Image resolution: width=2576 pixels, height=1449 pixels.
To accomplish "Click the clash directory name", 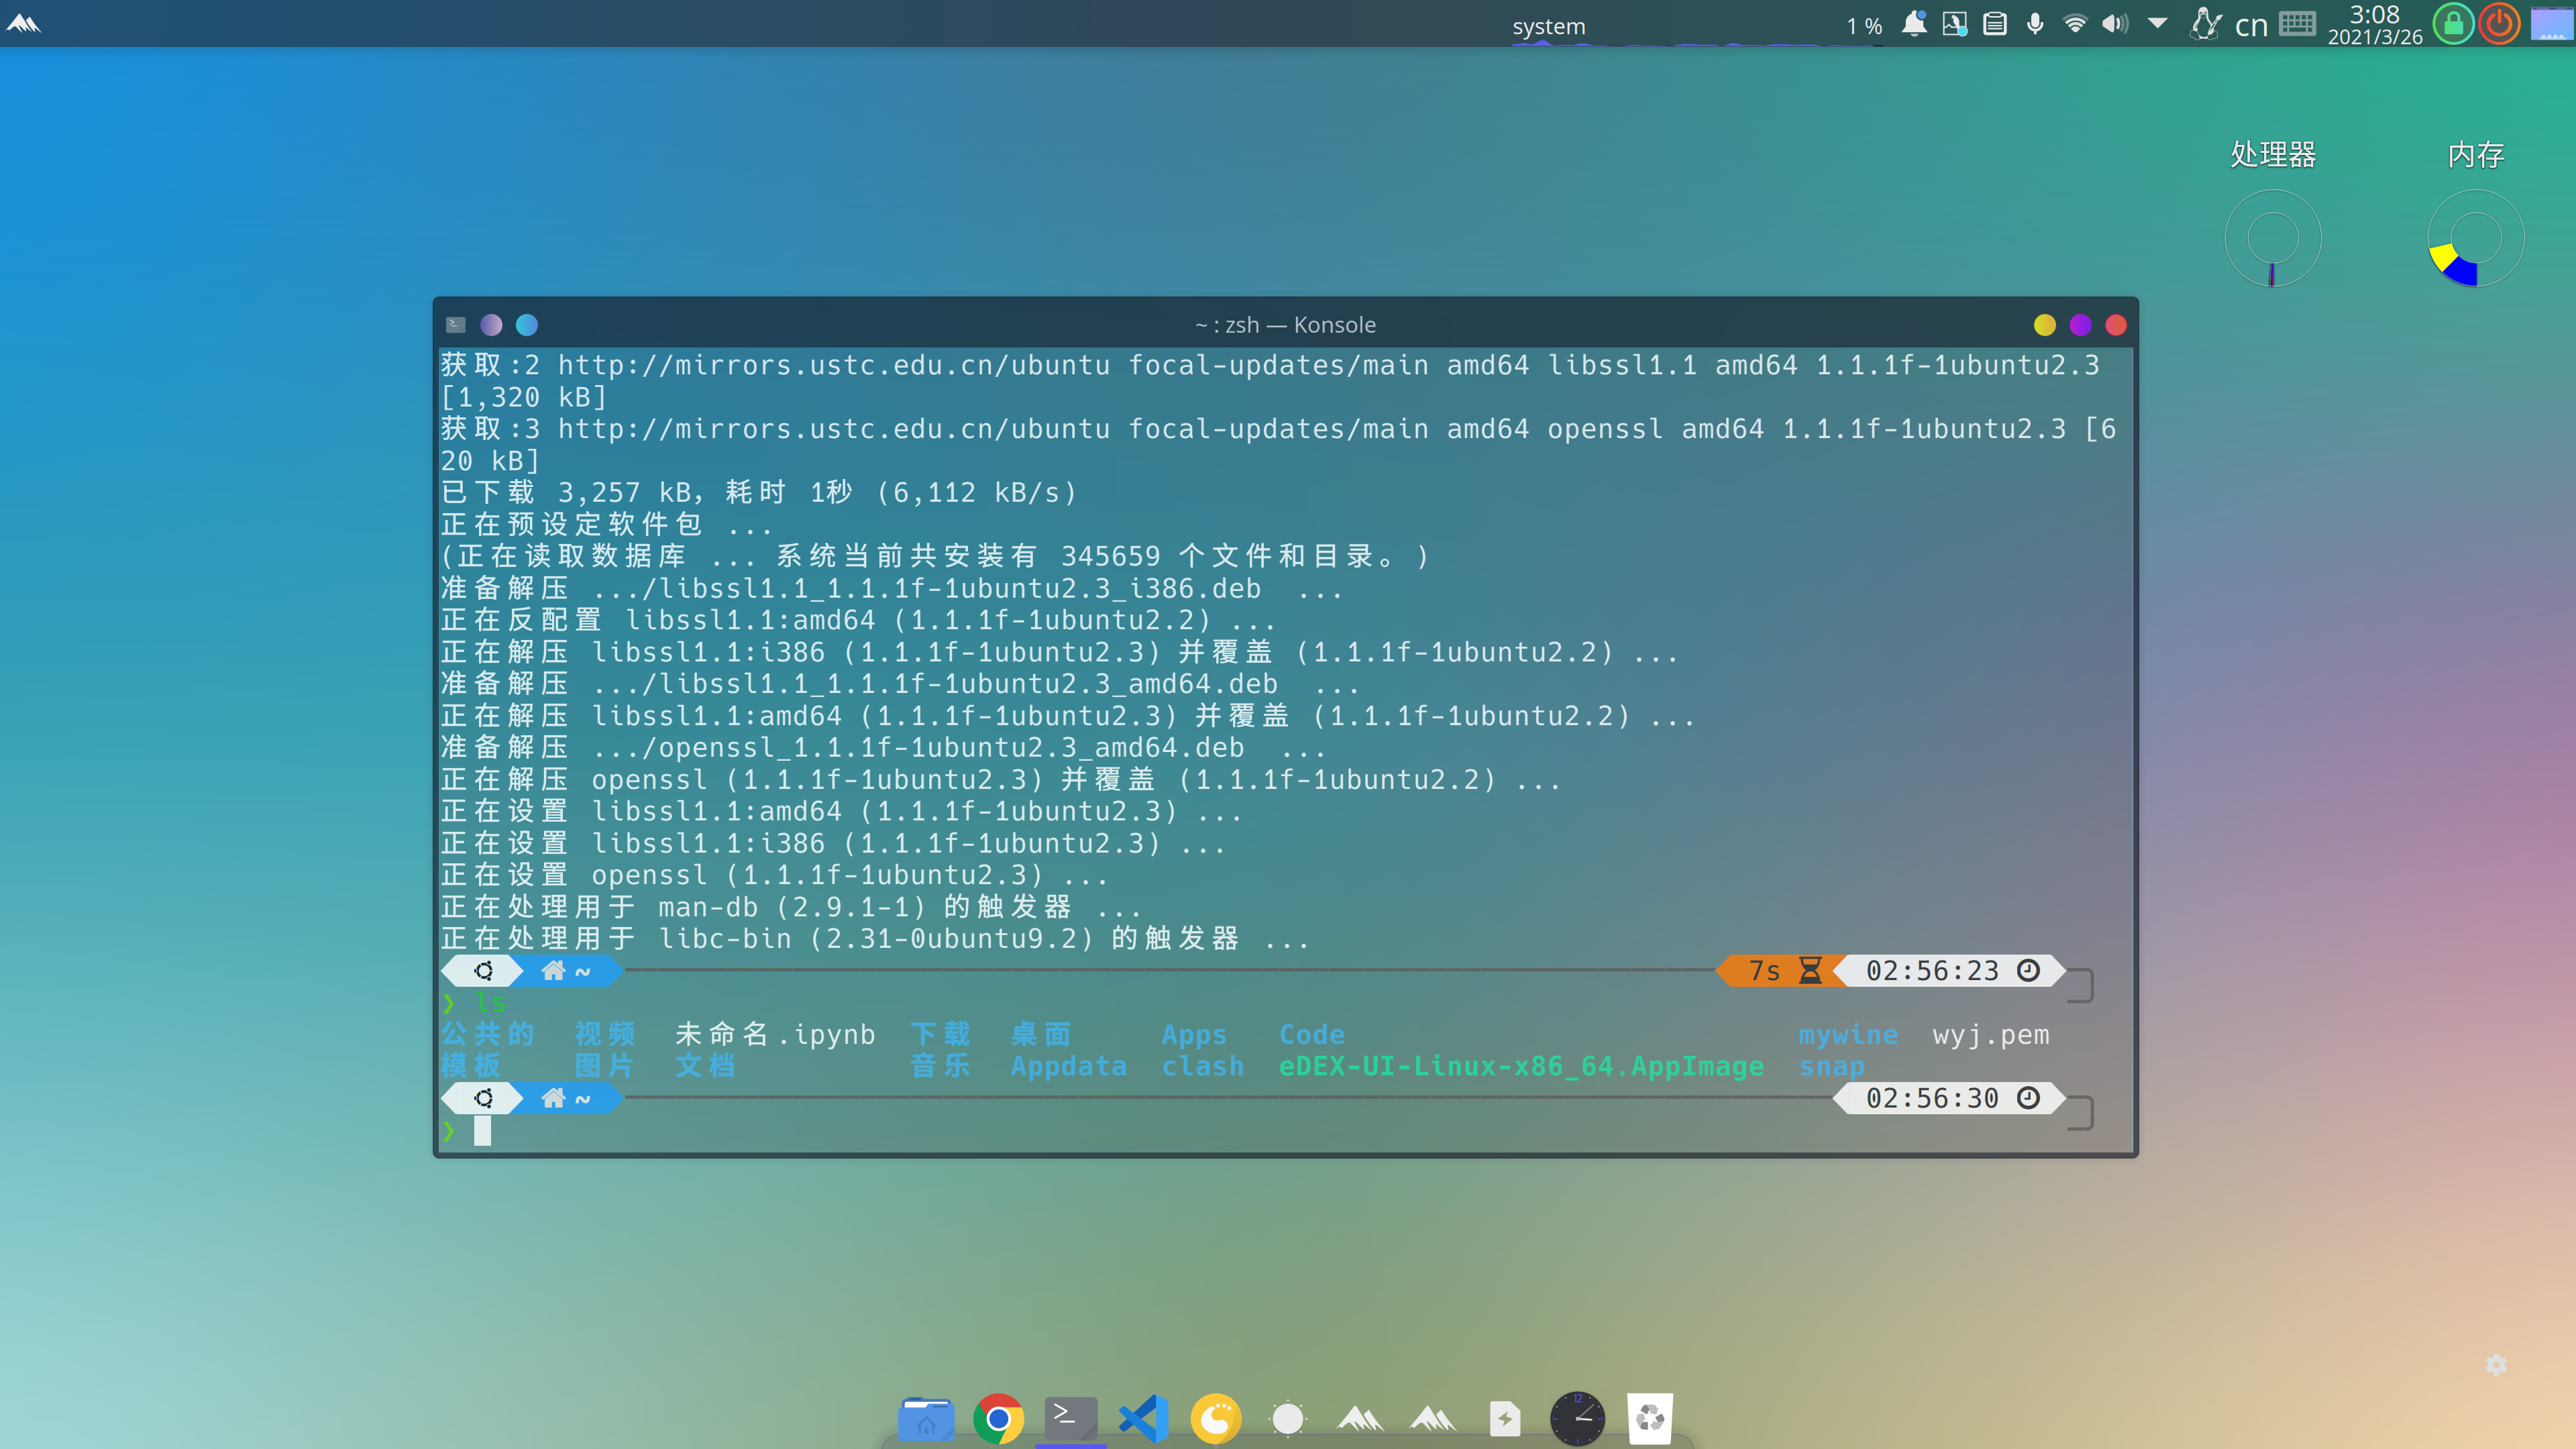I will (x=1203, y=1066).
